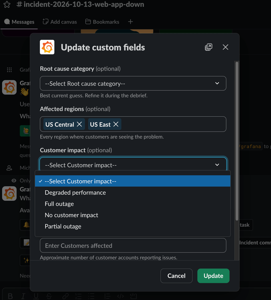The image size is (271, 300).
Task: Click the dialog's vertical scrollbar
Action: 237,141
